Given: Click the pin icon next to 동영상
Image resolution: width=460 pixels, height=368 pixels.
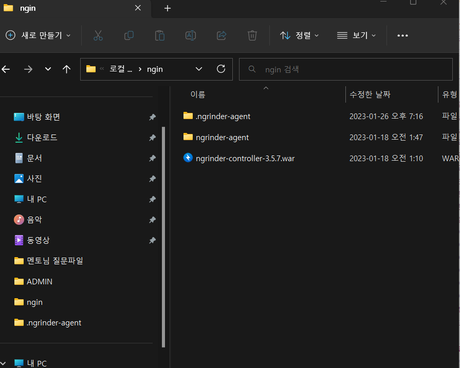Looking at the screenshot, I should tap(152, 241).
